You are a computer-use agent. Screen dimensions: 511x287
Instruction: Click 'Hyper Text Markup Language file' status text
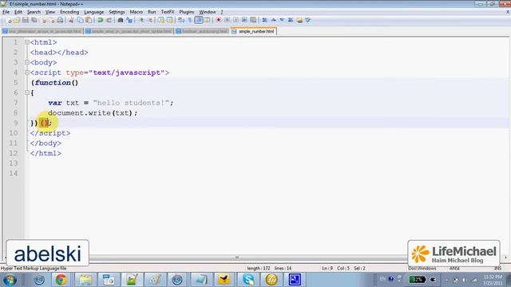click(x=34, y=269)
